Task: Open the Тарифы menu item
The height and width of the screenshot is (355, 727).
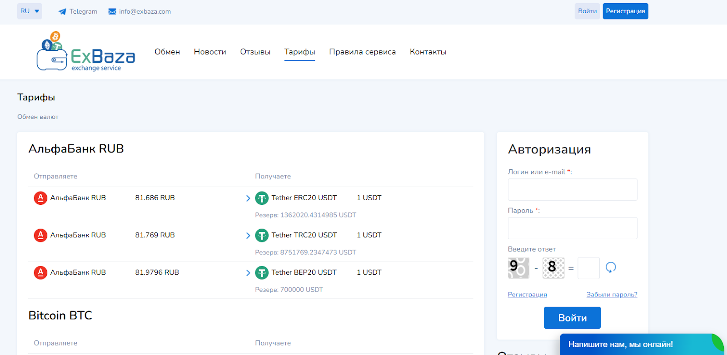Action: [300, 52]
